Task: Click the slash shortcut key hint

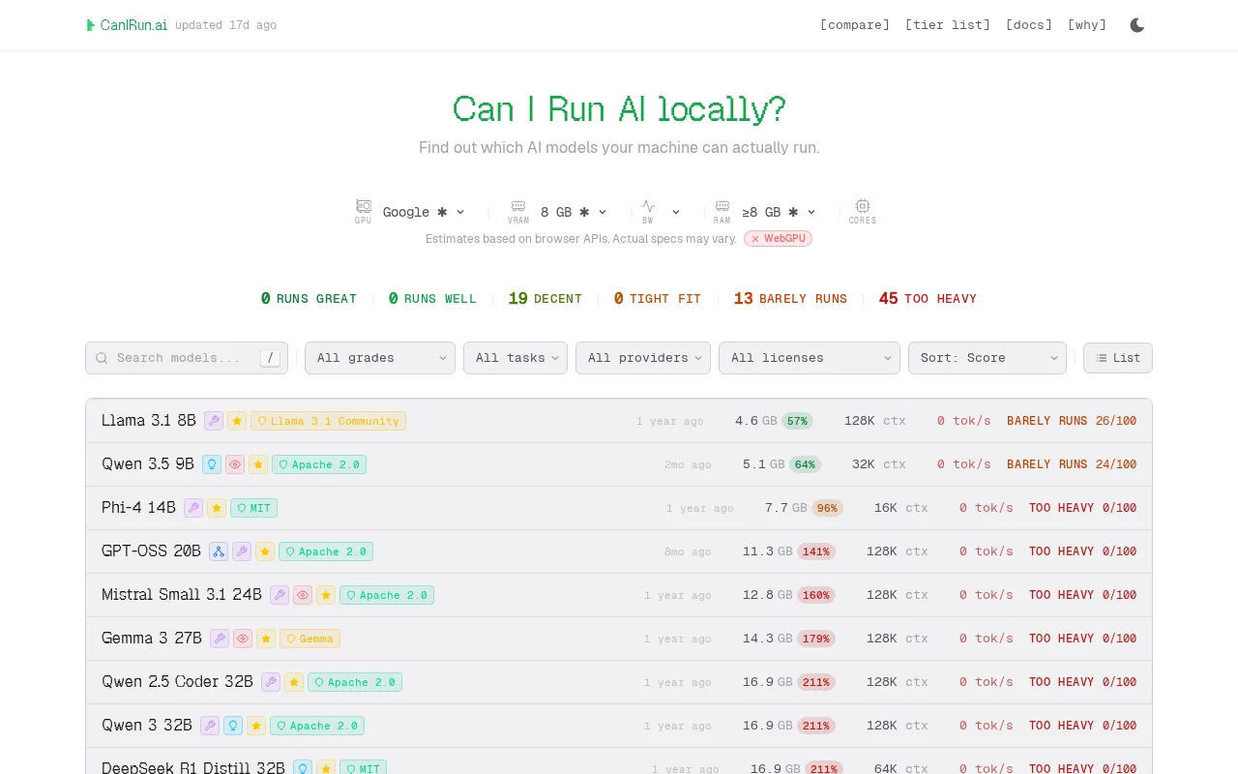Action: pyautogui.click(x=271, y=358)
